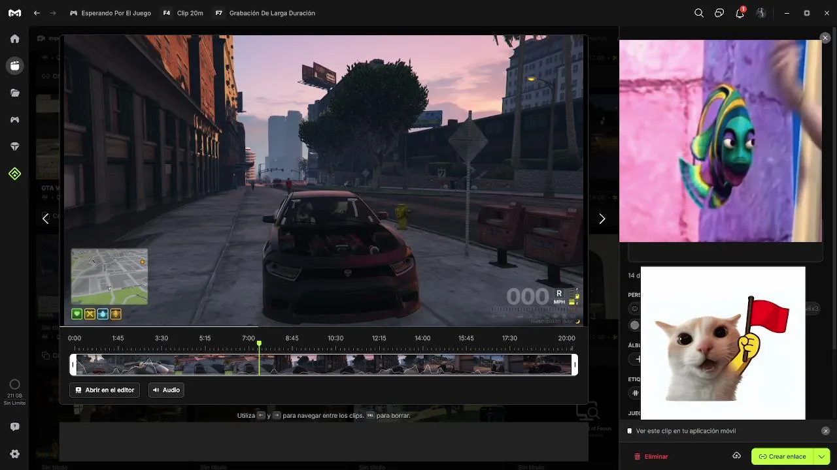
Task: Open the gem premium section in sidebar
Action: 14,147
